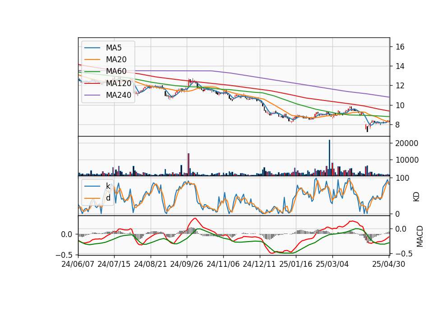The height and width of the screenshot is (311, 433).
Task: Click the 24/07/15 date tick label
Action: 114,264
